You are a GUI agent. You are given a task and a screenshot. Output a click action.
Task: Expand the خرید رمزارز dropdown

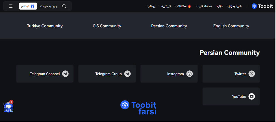[x=234, y=6]
